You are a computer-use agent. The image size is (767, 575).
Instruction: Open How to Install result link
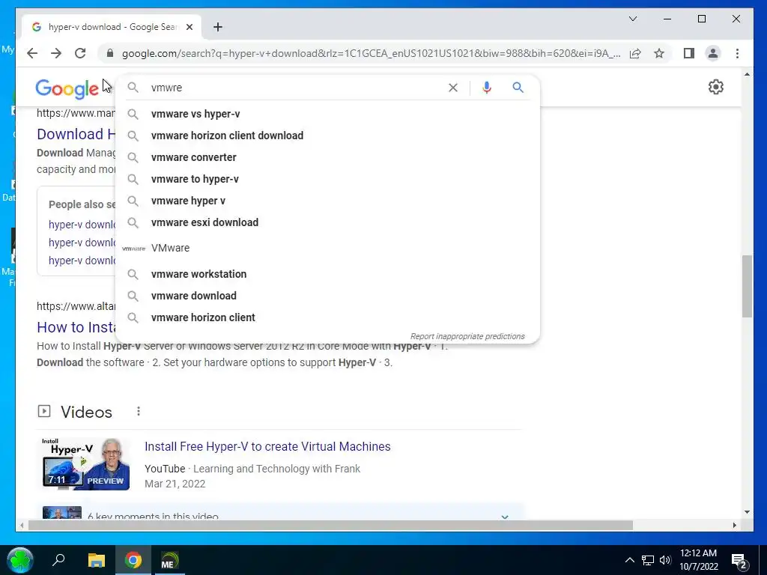click(x=76, y=327)
